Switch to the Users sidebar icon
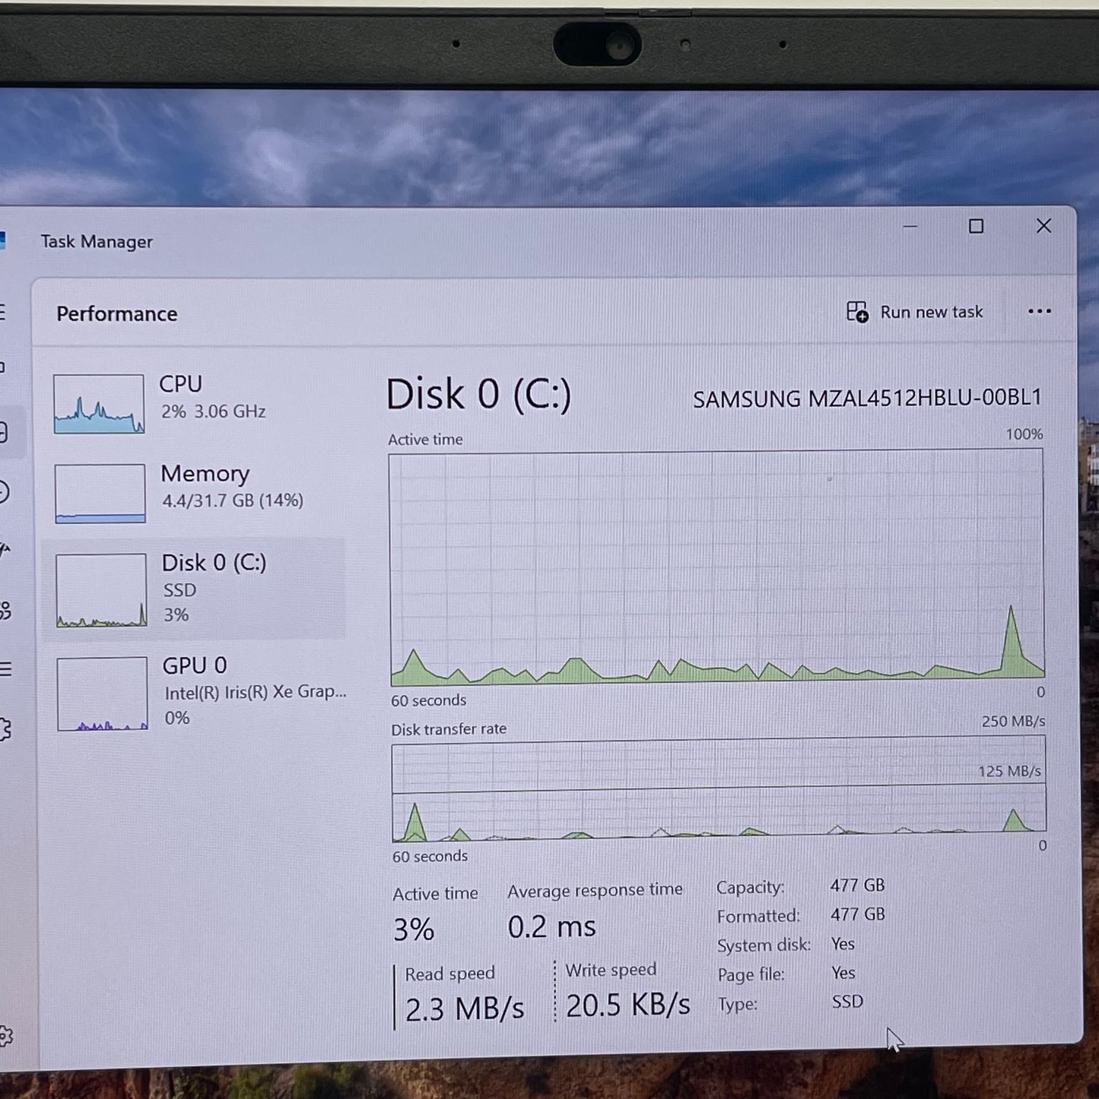The width and height of the screenshot is (1099, 1099). 5,610
